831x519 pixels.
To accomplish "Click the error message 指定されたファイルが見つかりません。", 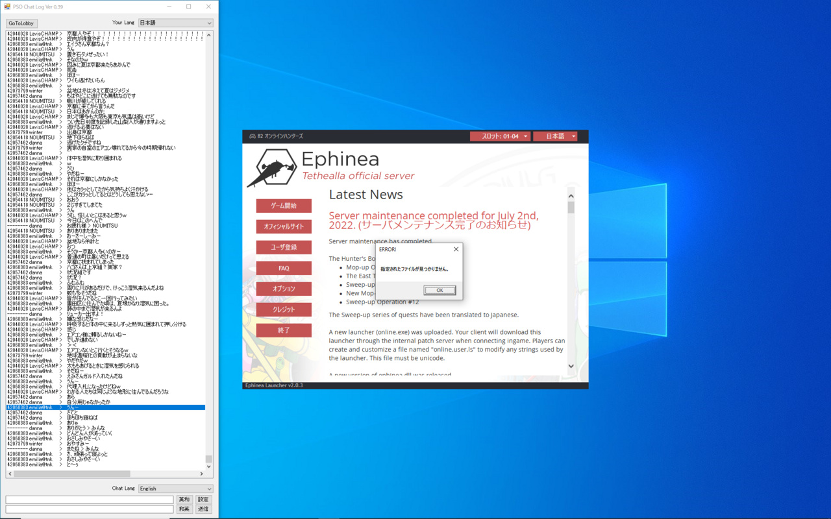I will point(414,269).
